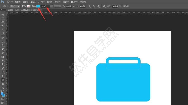The height and width of the screenshot is (105, 188).
Task: Select the Move tool
Action: 3,15
